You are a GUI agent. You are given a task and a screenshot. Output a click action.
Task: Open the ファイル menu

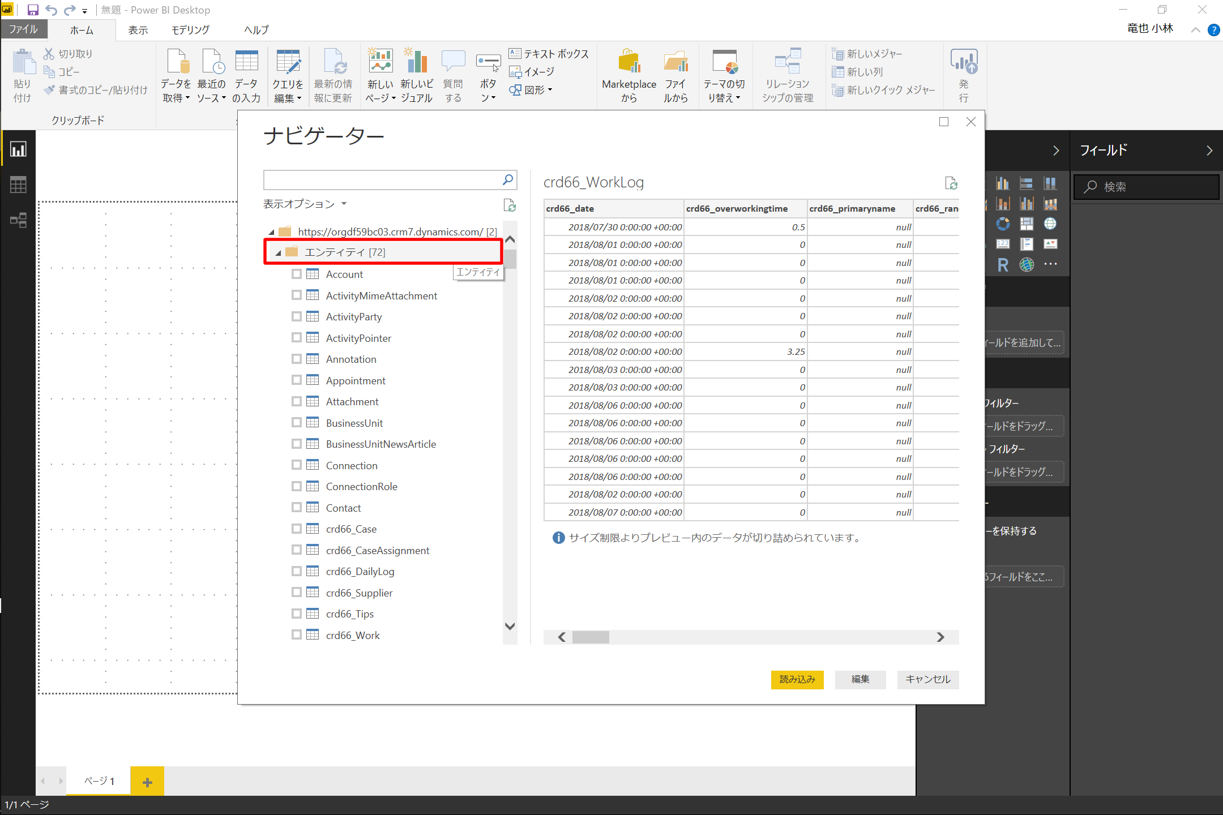coord(23,29)
